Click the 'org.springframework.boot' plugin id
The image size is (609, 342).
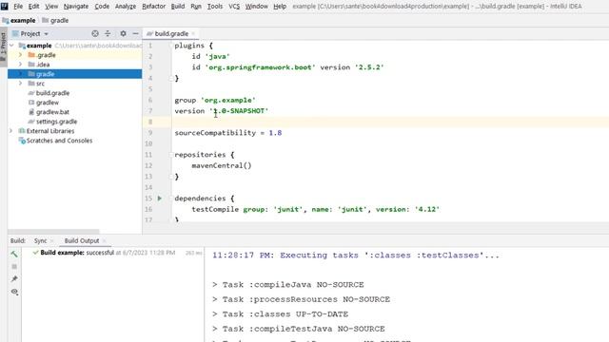[x=260, y=67]
